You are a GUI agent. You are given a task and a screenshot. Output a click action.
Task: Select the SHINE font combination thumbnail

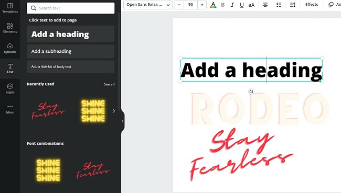coord(48,170)
